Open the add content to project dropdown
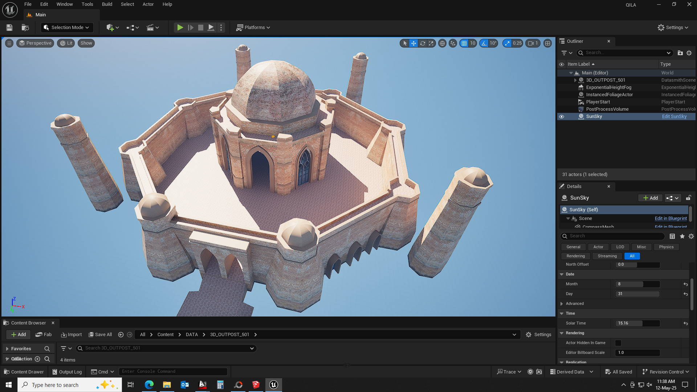This screenshot has width=697, height=392. (x=113, y=28)
